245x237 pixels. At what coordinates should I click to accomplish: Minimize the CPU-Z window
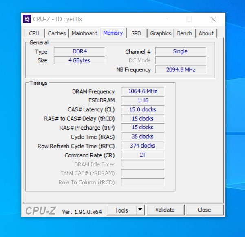(x=166, y=19)
